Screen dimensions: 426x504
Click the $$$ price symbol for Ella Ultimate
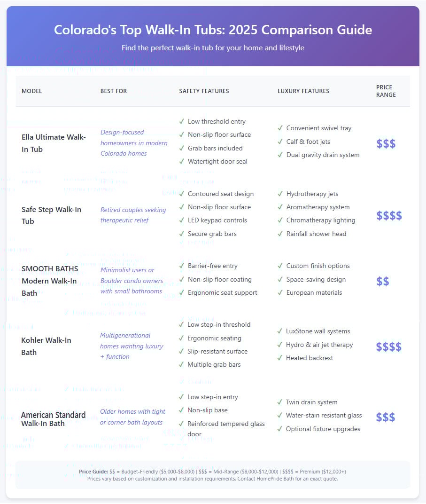[386, 144]
